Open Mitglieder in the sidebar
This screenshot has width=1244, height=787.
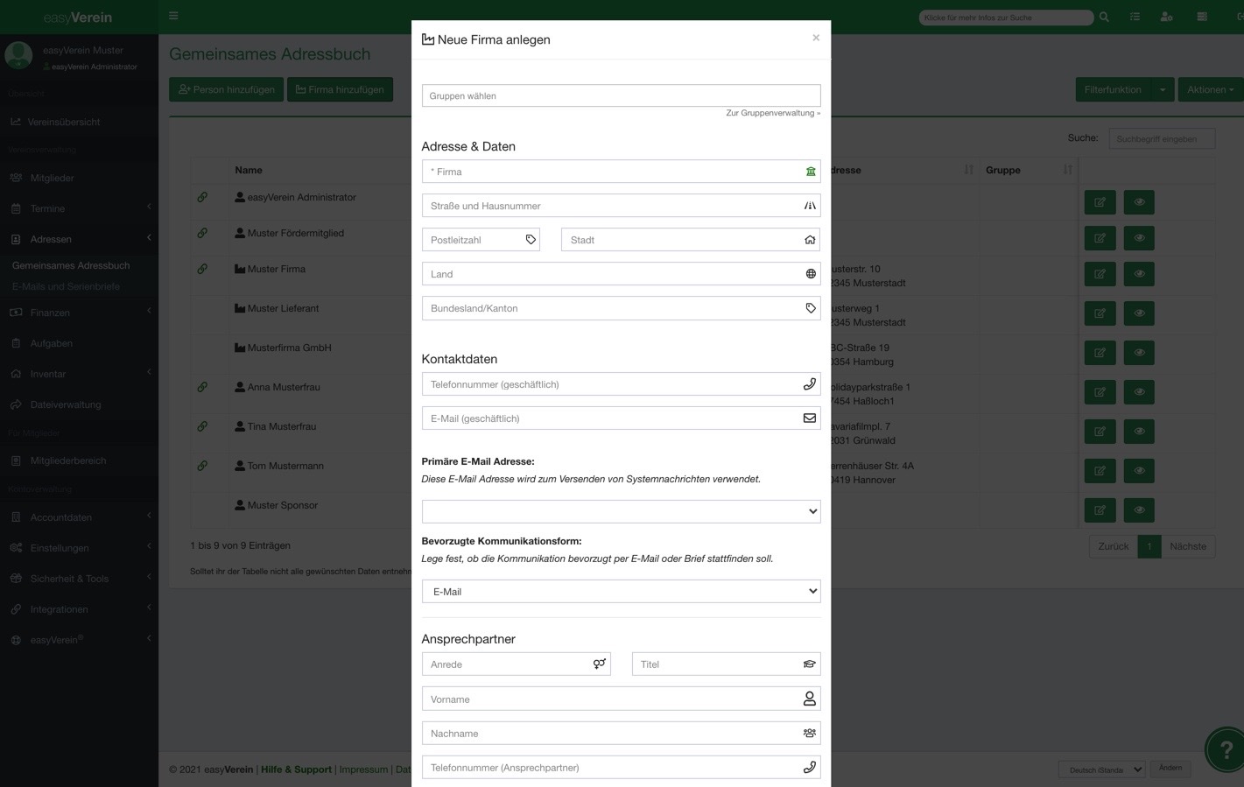53,178
